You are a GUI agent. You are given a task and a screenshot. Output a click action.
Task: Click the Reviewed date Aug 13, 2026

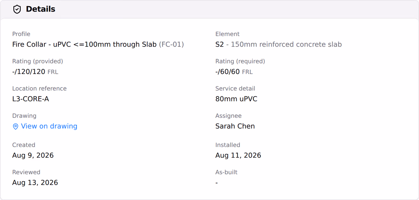[35, 182]
